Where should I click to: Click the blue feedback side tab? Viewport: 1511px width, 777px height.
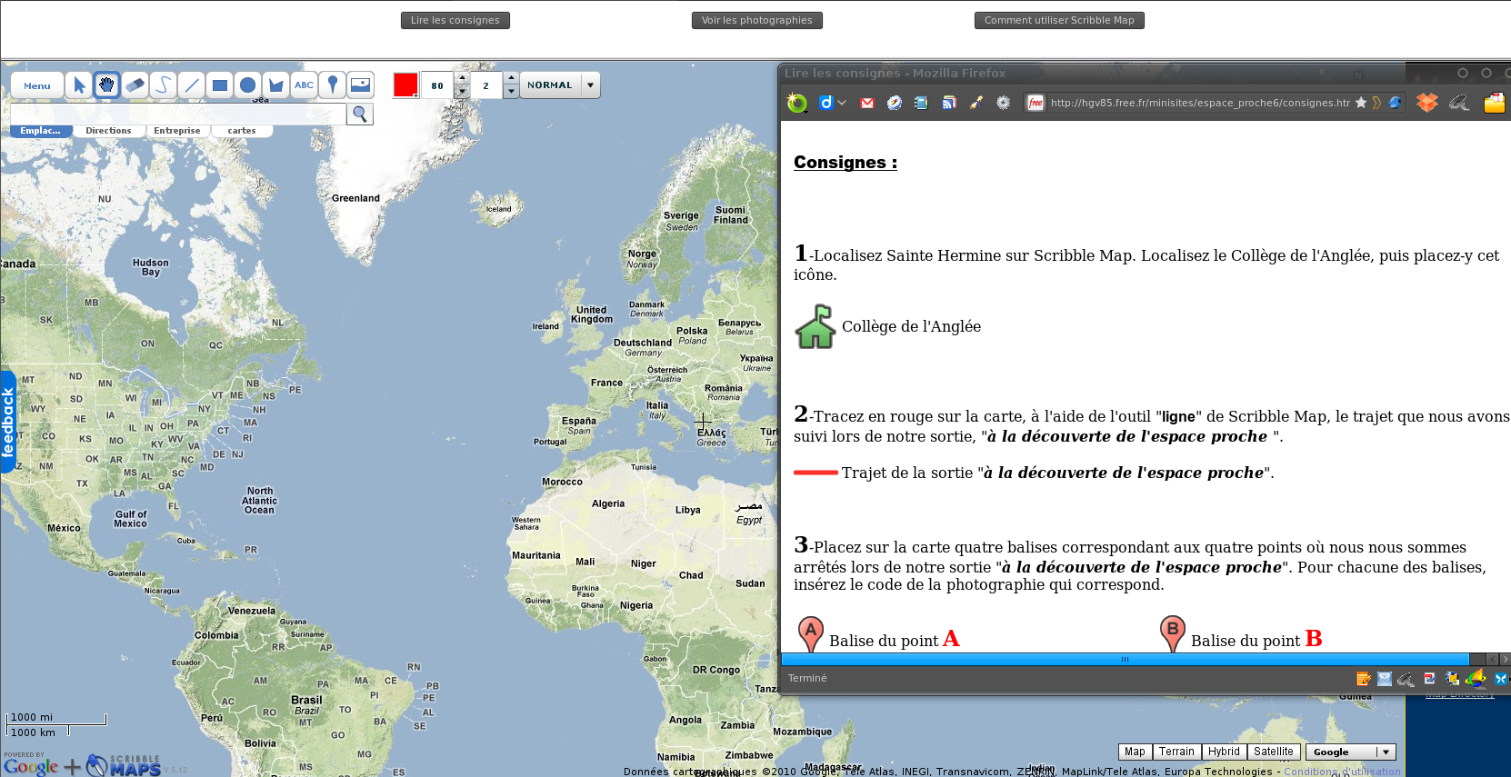pos(8,422)
